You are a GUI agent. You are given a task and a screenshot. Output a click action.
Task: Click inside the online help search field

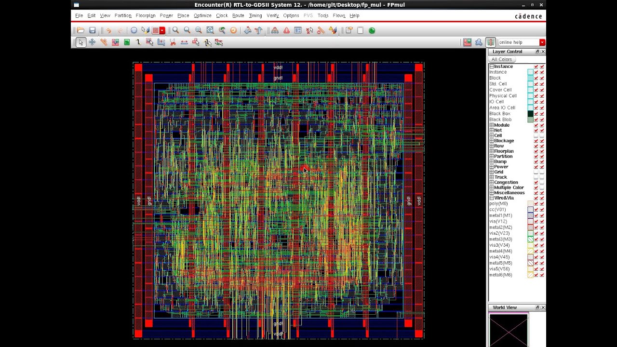[x=519, y=42]
